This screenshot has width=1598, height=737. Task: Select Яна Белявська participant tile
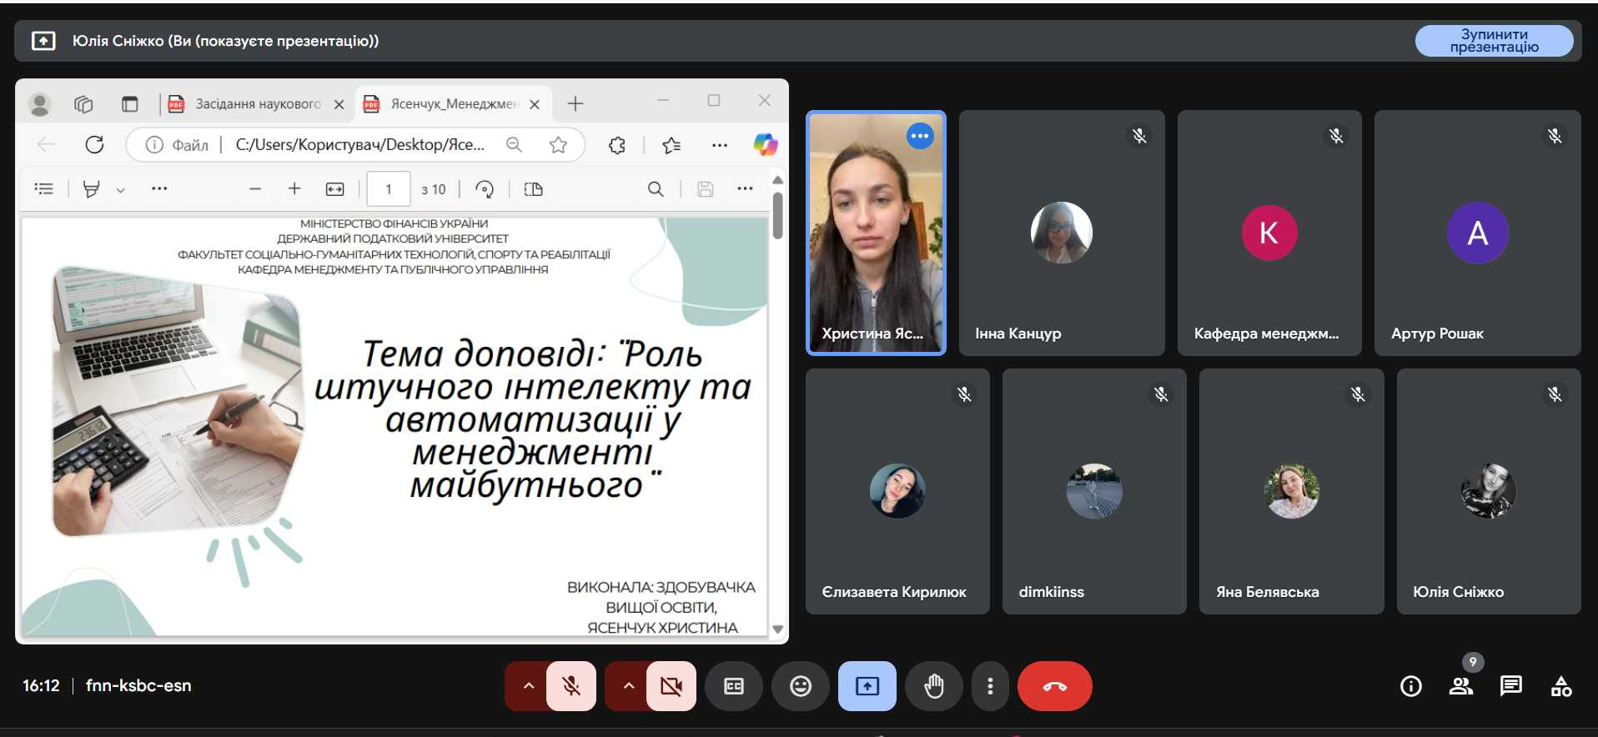click(x=1292, y=492)
